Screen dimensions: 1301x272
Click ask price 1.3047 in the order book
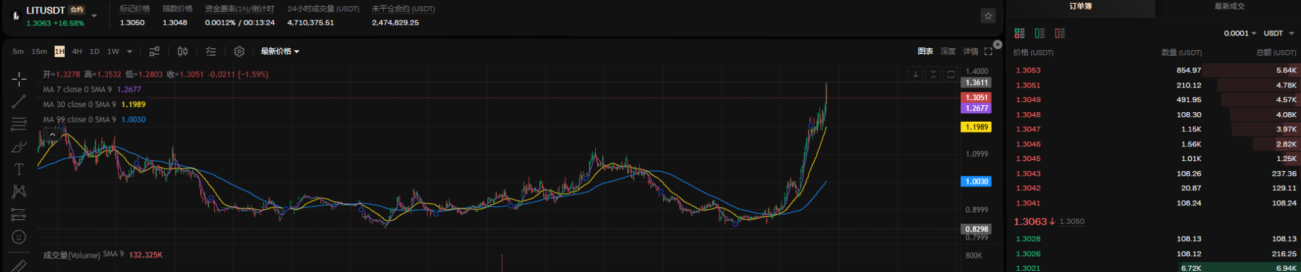click(1028, 129)
